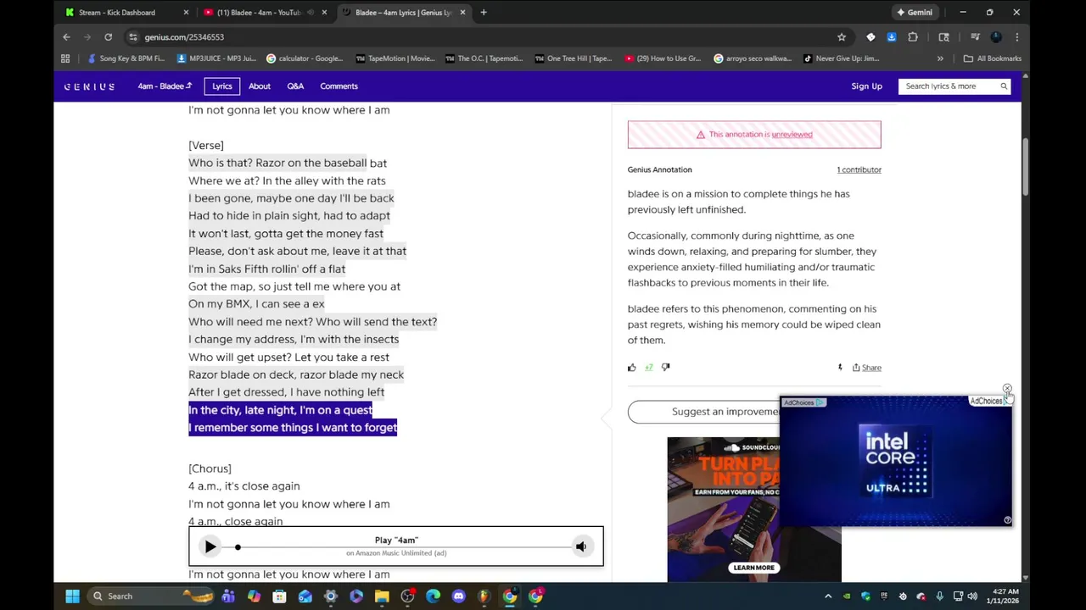Viewport: 1086px width, 610px height.
Task: Click the address bar URL genius.com/25346553
Action: click(184, 37)
